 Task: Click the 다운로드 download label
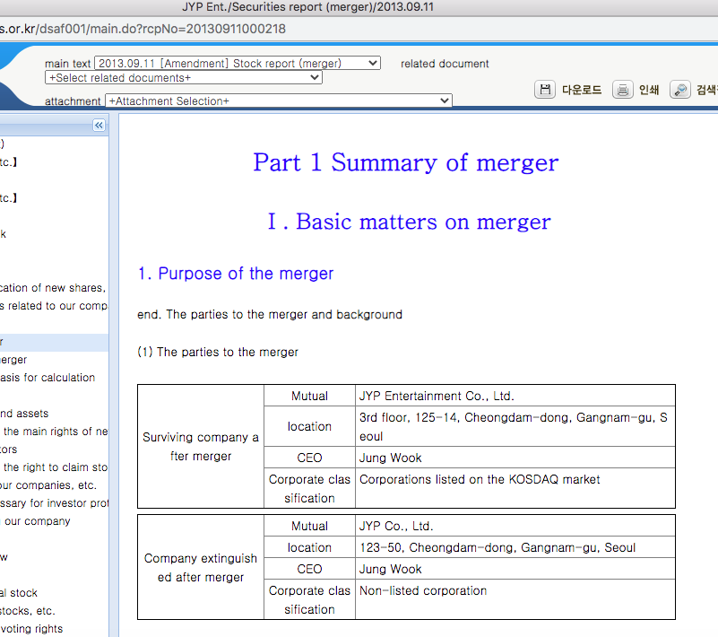(x=582, y=90)
